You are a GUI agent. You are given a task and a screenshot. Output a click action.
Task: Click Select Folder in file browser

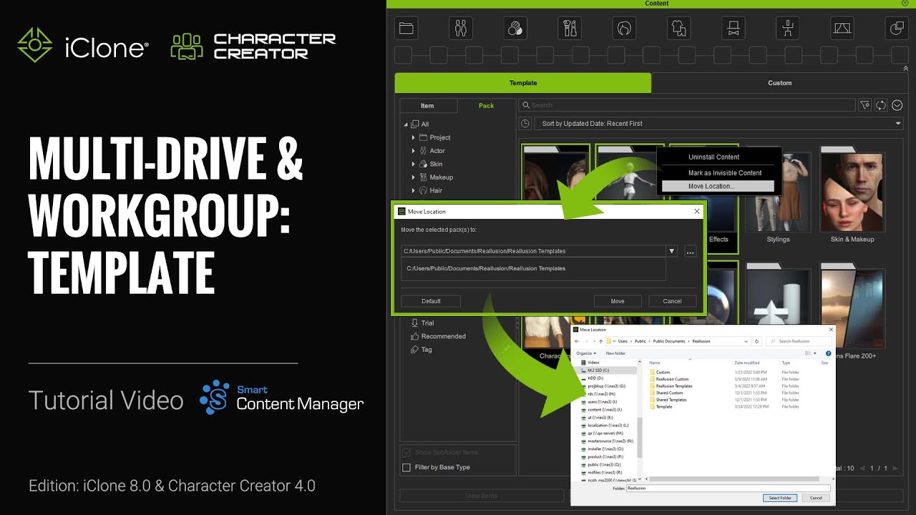(x=780, y=498)
